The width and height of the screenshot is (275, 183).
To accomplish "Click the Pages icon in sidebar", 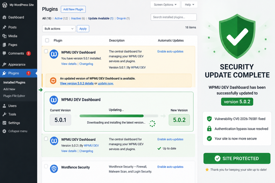I will [4, 45].
